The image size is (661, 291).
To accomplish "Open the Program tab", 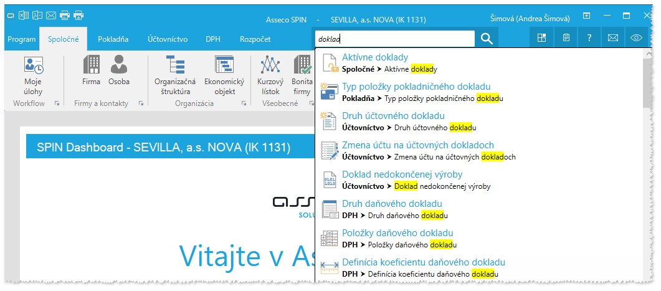I will coord(22,39).
